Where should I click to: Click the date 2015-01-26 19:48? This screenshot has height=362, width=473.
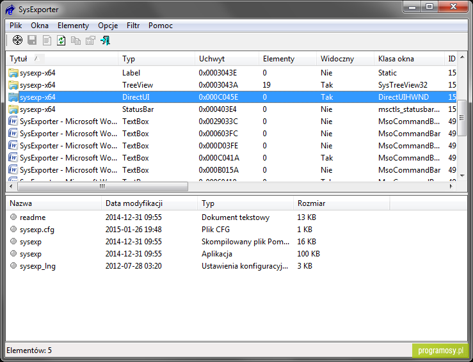pos(133,230)
